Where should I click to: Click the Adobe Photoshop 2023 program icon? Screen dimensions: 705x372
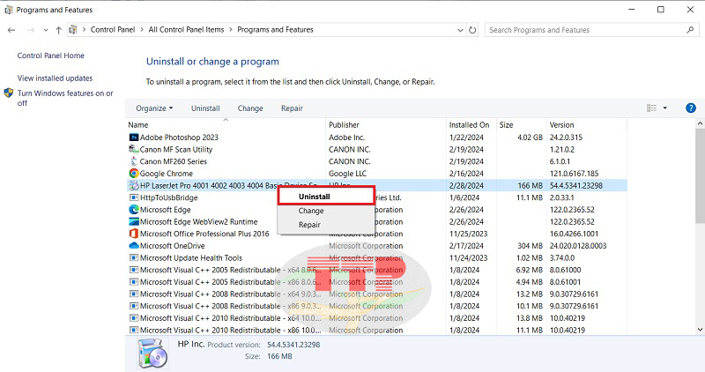134,138
